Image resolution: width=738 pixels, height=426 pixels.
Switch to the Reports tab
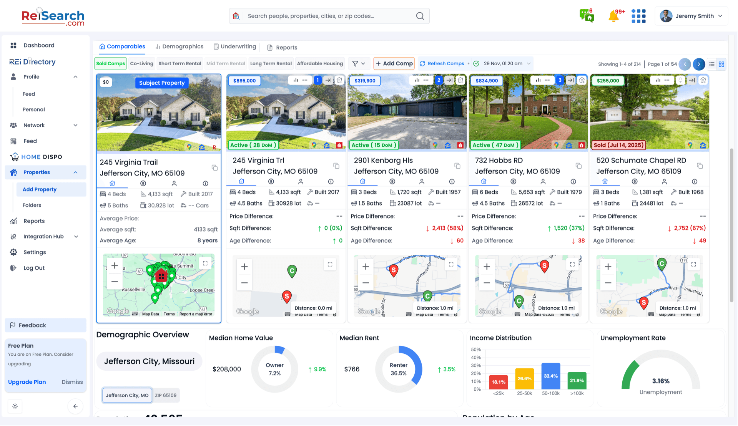[x=282, y=48]
